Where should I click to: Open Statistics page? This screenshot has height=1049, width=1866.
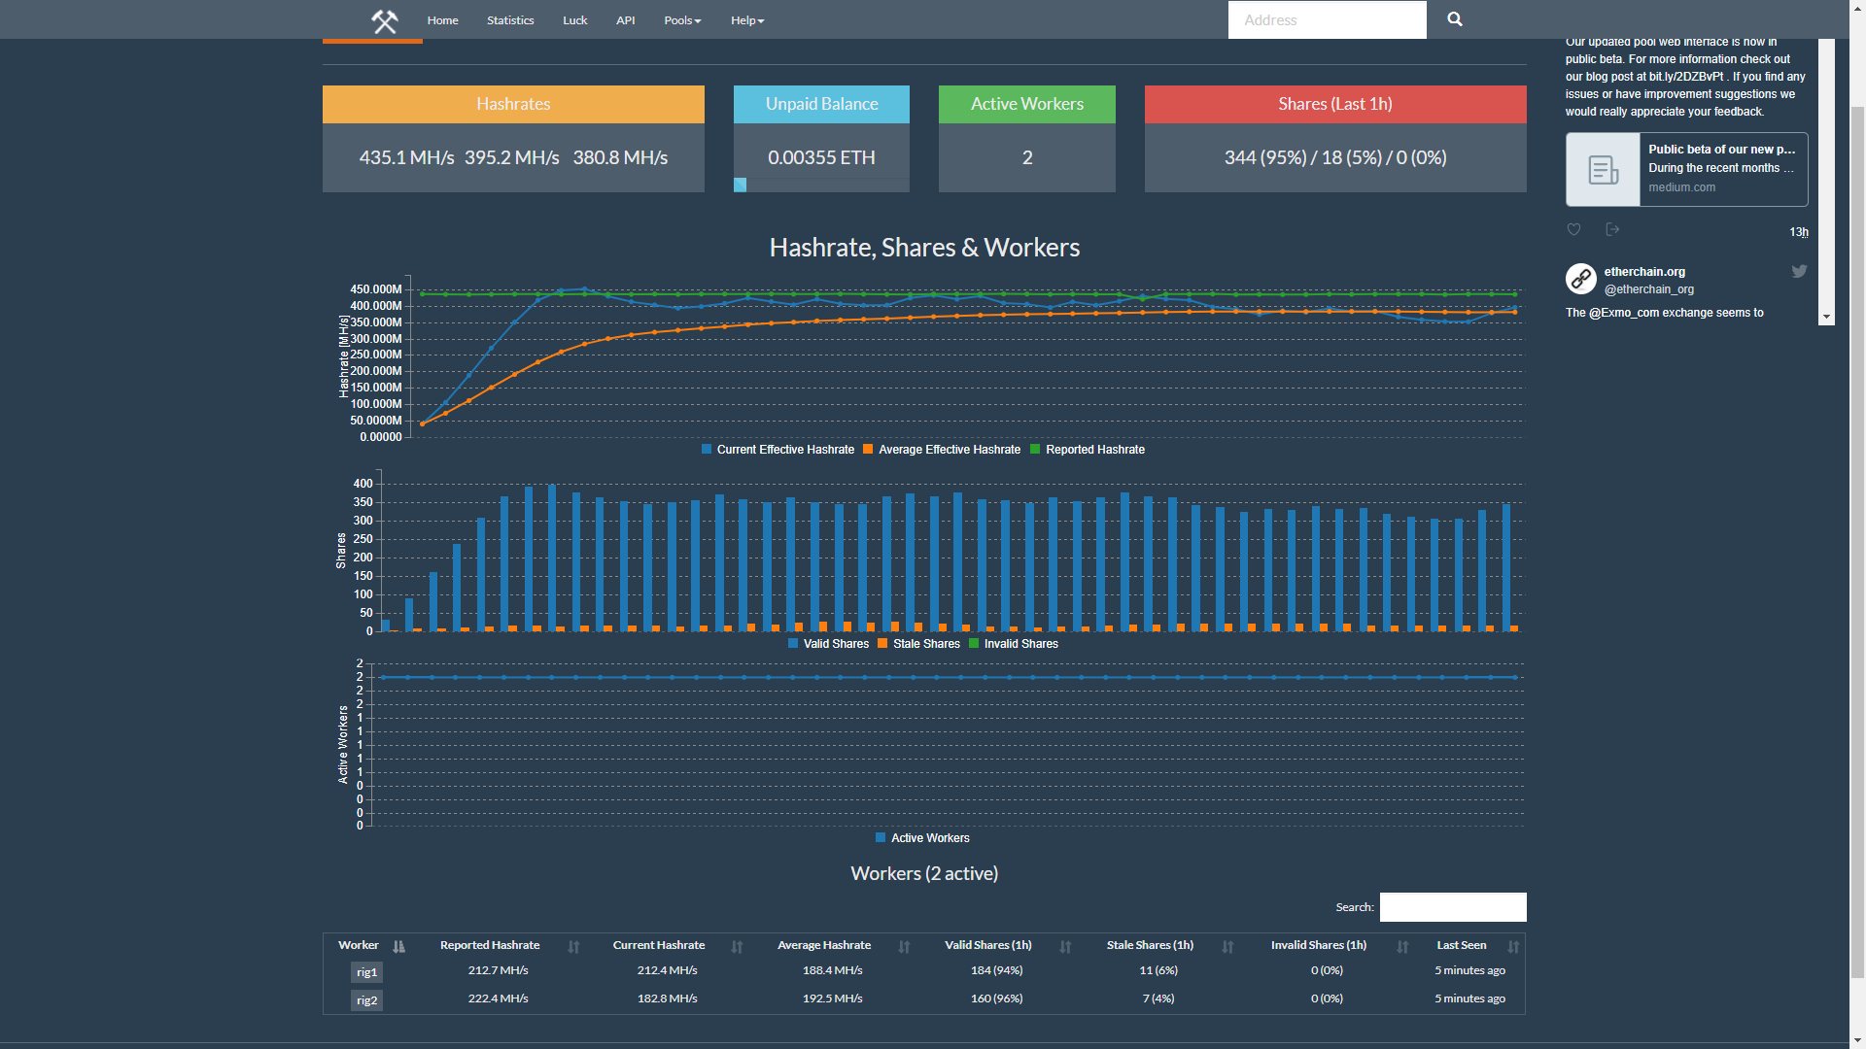point(510,20)
